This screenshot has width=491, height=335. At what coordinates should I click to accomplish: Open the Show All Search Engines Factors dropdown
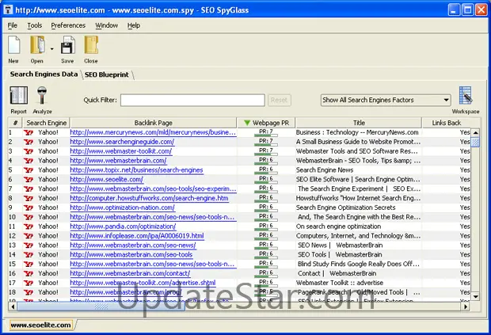click(x=386, y=101)
